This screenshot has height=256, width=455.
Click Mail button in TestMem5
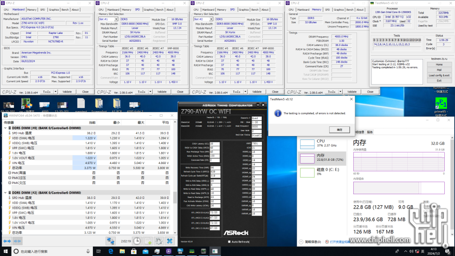pos(439,70)
